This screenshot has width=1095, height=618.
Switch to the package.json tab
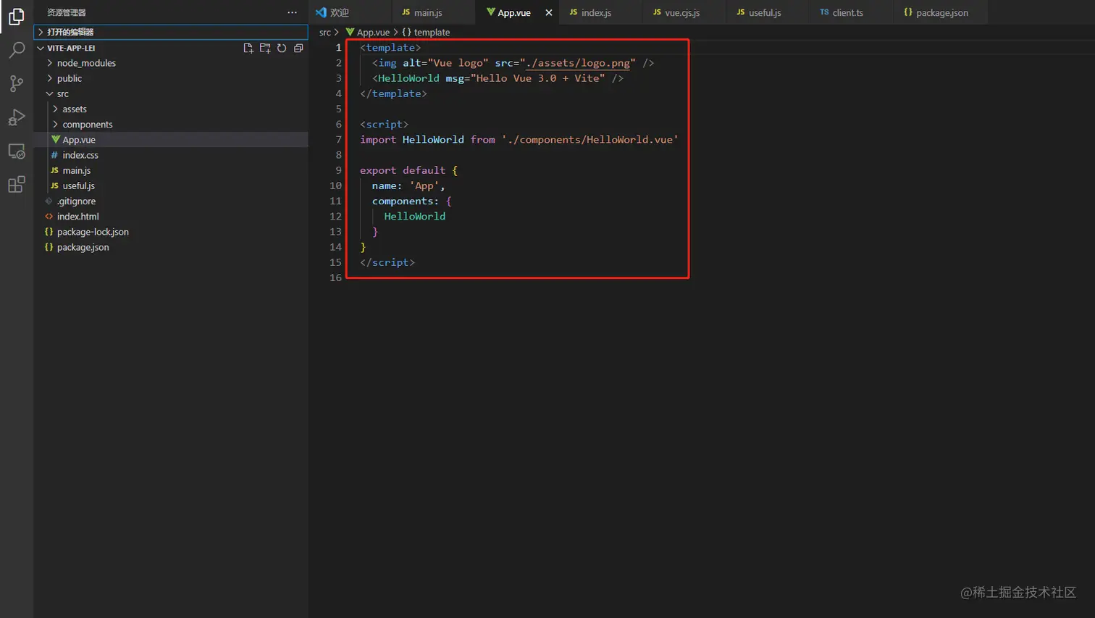coord(941,12)
